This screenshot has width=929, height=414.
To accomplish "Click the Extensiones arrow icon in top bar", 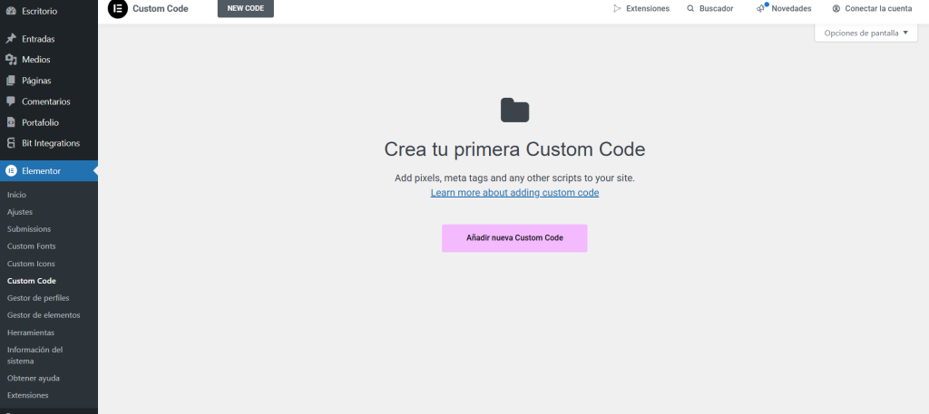I will [617, 9].
